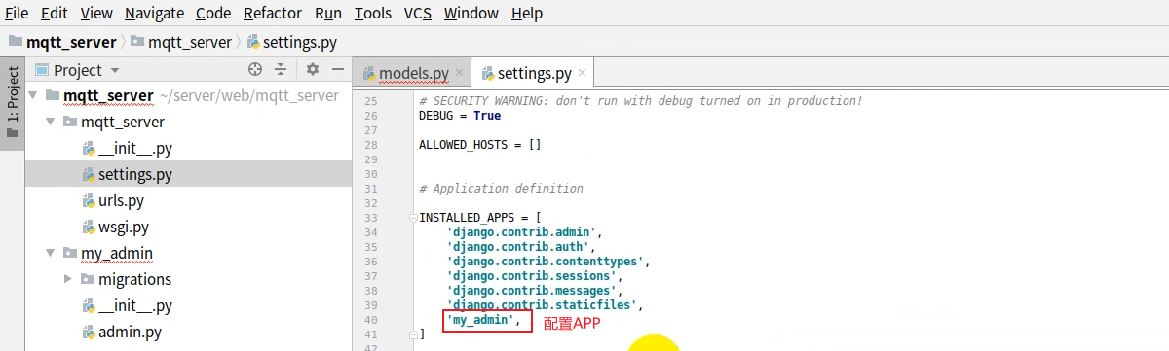Hide the Project panel with minimize icon
The height and width of the screenshot is (351, 1169).
tap(338, 70)
